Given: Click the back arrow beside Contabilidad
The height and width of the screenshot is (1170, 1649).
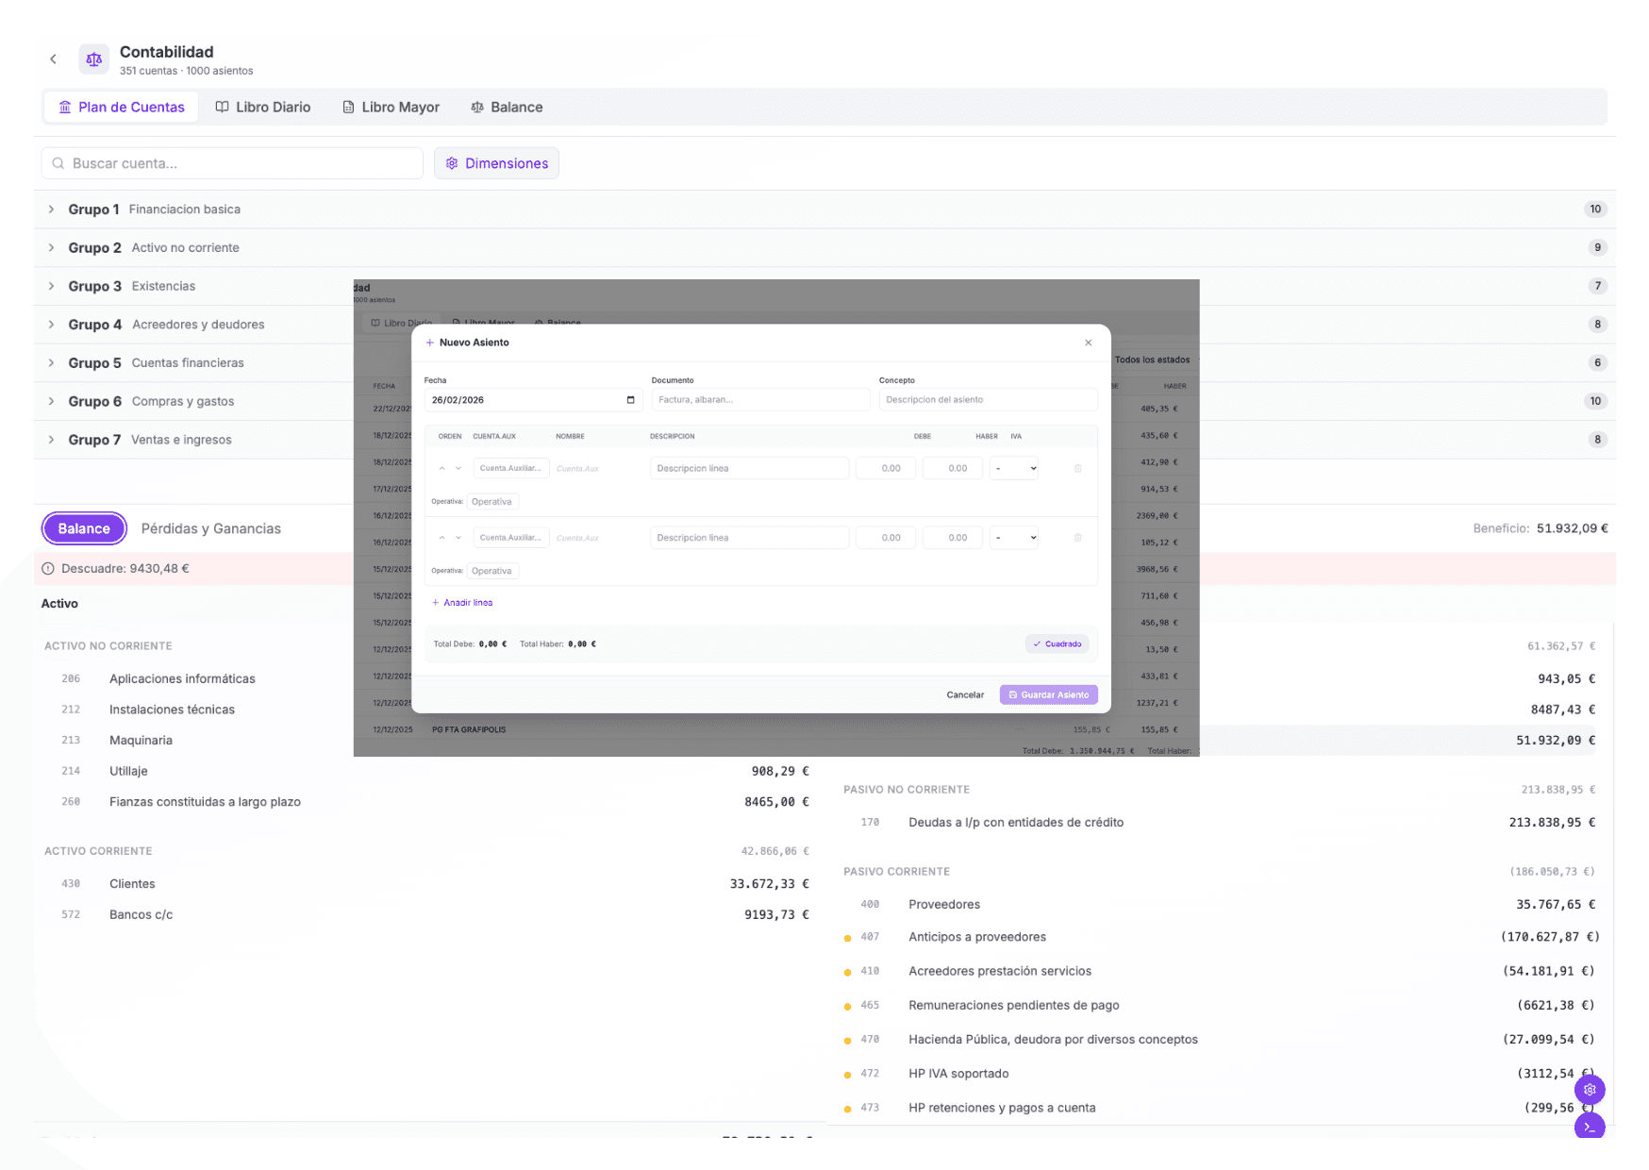Looking at the screenshot, I should (x=54, y=59).
